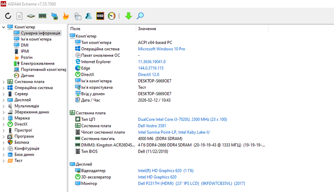Screen dimensions: 334x192
Task: Open the preferences gear-and-checklist icon
Action: point(77,16)
